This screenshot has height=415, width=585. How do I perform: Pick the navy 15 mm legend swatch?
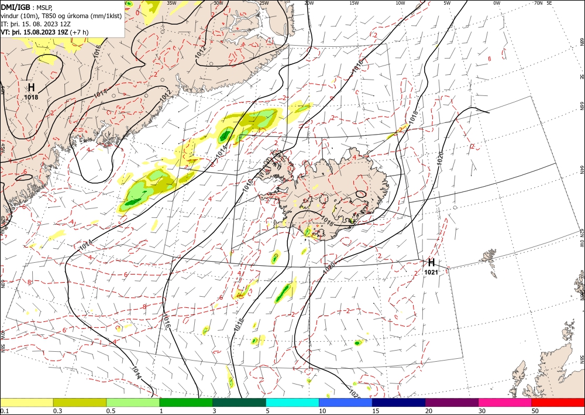(399, 402)
